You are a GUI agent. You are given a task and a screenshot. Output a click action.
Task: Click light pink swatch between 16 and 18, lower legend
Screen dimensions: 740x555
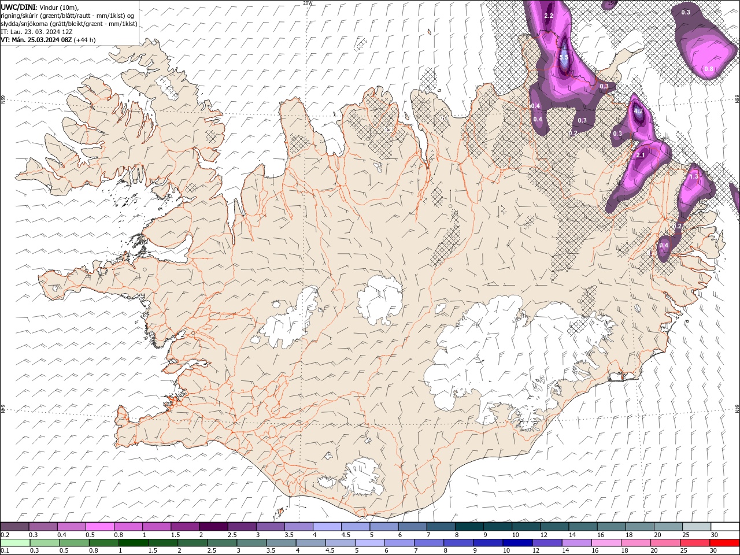(606, 543)
